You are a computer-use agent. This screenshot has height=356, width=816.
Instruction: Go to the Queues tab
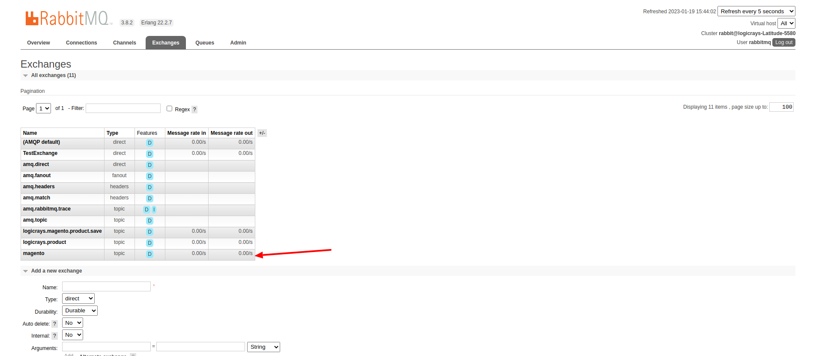tap(205, 43)
